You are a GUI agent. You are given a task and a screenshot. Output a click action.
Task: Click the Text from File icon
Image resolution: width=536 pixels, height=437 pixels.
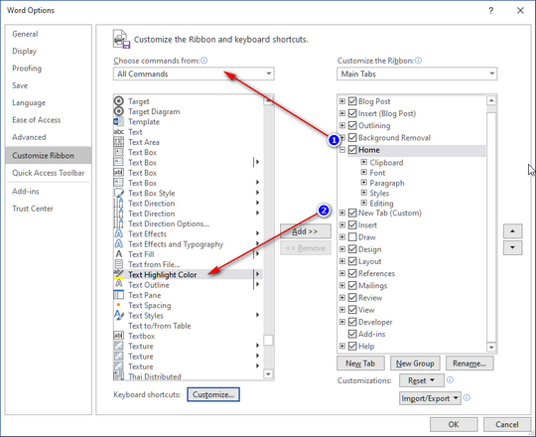(x=119, y=264)
